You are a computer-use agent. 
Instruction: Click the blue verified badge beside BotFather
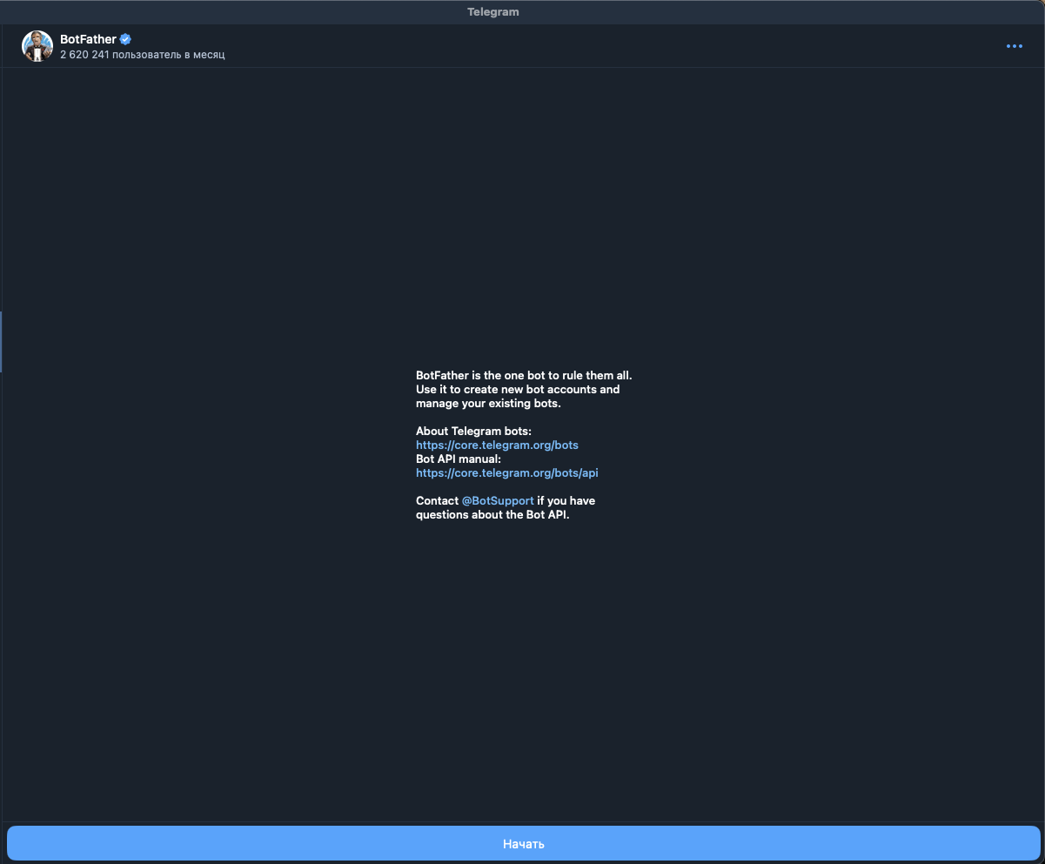click(x=125, y=39)
